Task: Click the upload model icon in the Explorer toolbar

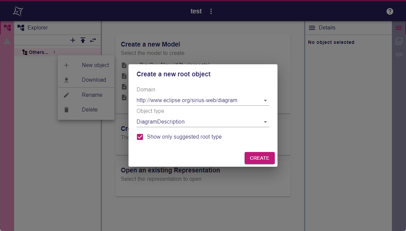Action: pyautogui.click(x=83, y=40)
